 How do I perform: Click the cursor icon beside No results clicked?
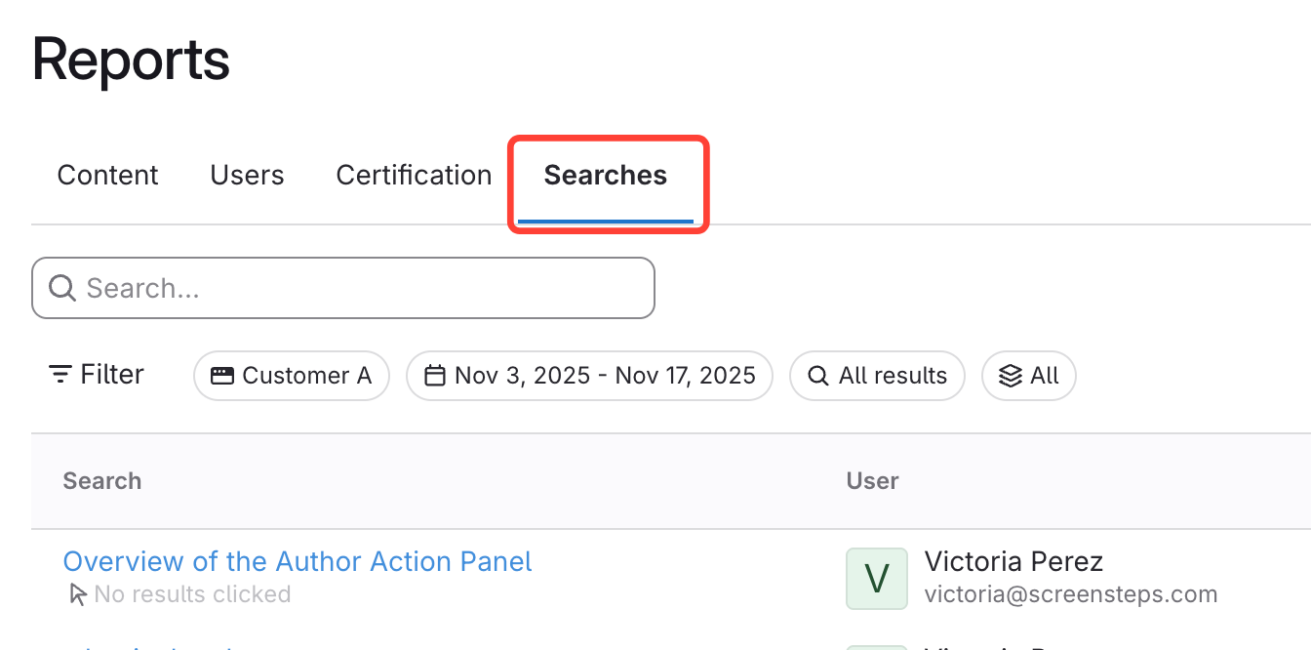78,594
